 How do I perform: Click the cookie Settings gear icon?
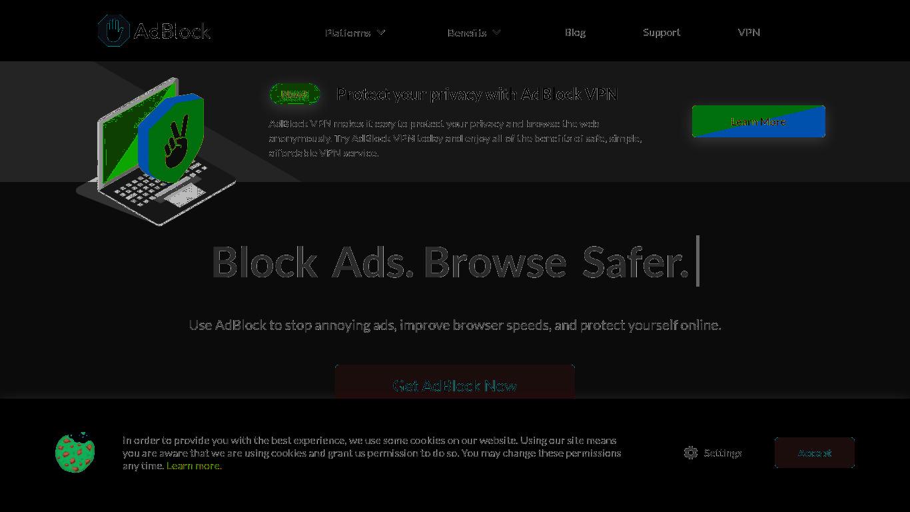691,453
